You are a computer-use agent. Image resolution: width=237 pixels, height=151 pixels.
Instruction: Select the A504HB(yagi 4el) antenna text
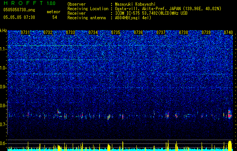[x=133, y=18]
